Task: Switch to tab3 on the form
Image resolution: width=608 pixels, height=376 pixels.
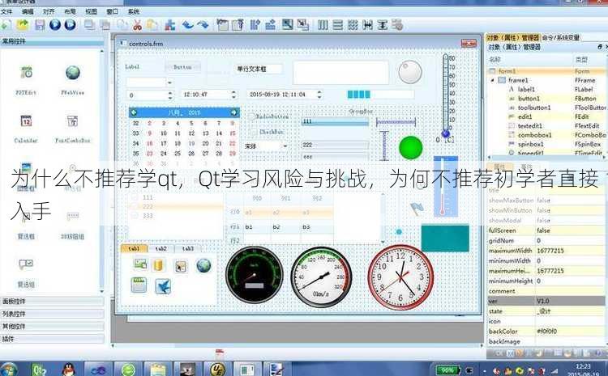Action: click(x=188, y=249)
